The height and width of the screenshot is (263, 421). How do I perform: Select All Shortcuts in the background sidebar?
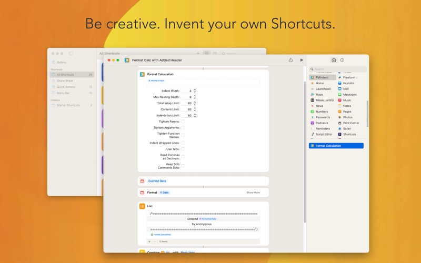tap(72, 75)
